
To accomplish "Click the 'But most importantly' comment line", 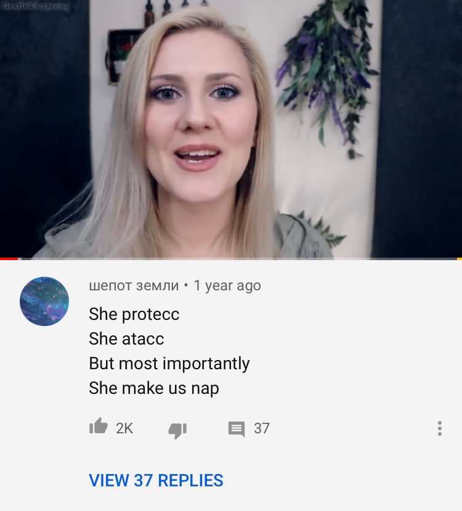I will click(169, 364).
